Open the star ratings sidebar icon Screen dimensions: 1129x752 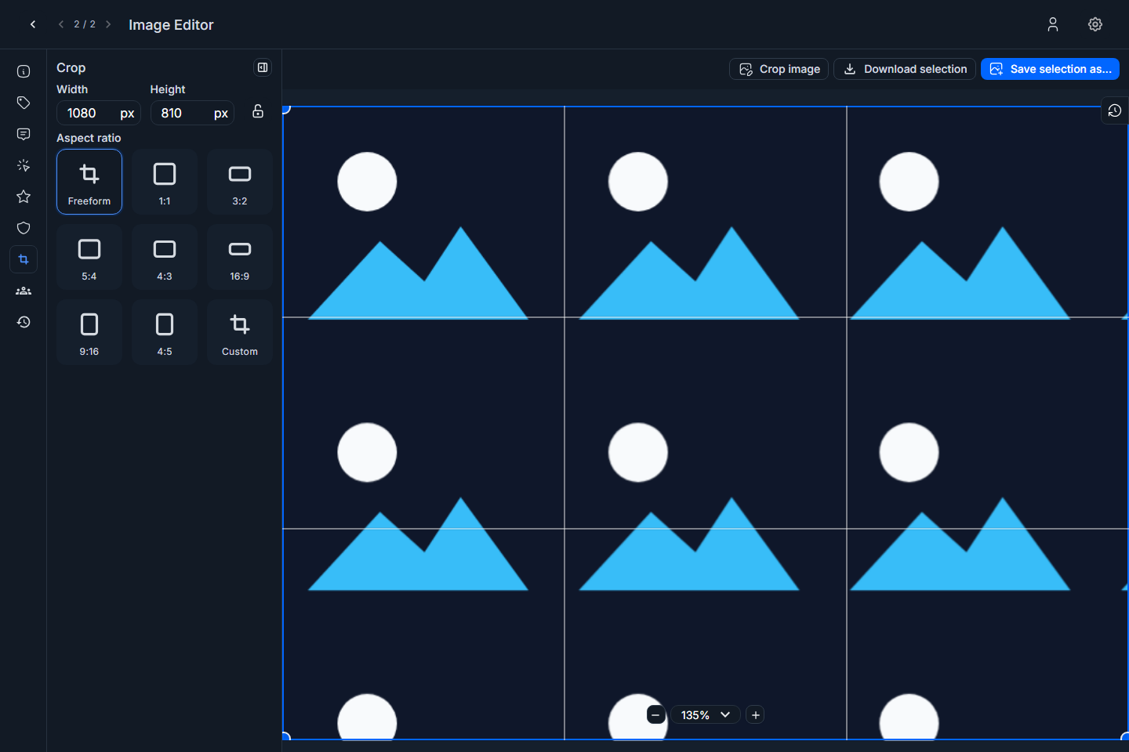coord(24,197)
